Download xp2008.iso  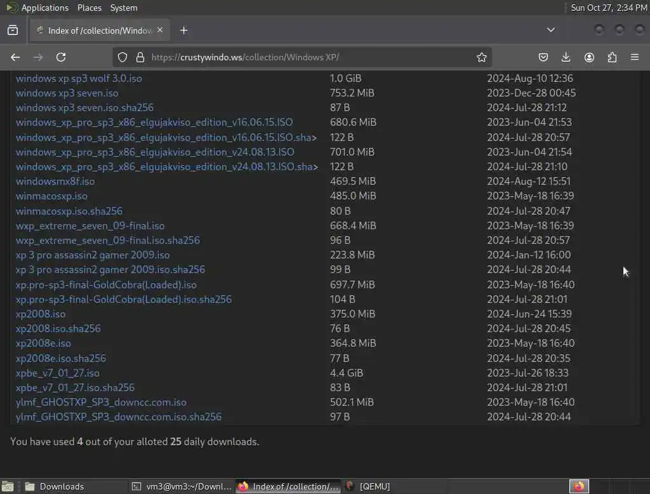pyautogui.click(x=41, y=314)
